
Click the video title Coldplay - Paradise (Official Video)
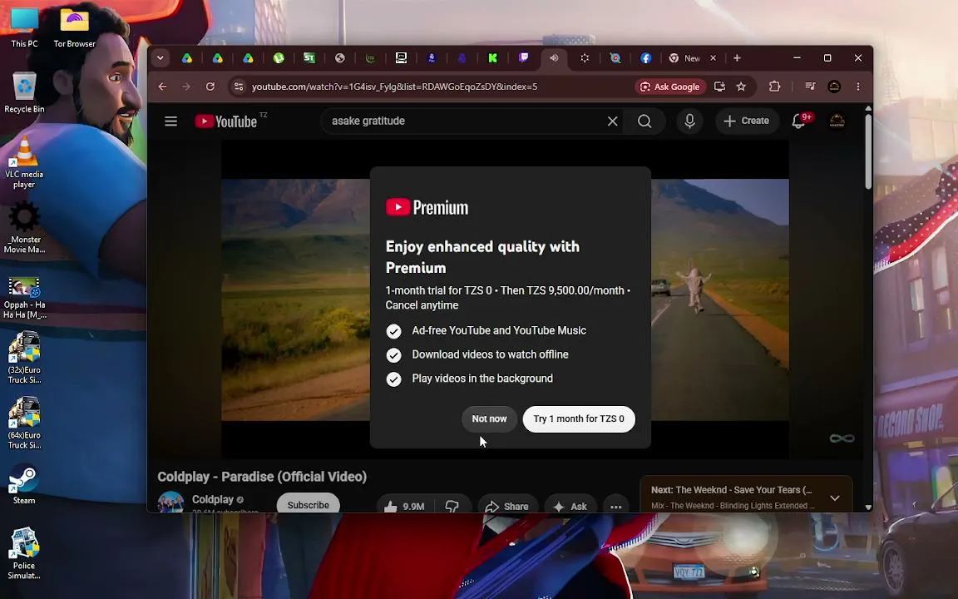262,477
